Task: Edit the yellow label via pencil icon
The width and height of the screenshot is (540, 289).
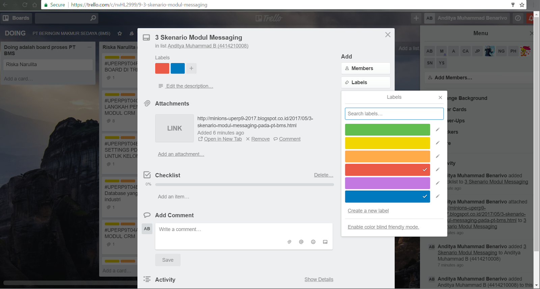Action: pos(437,143)
